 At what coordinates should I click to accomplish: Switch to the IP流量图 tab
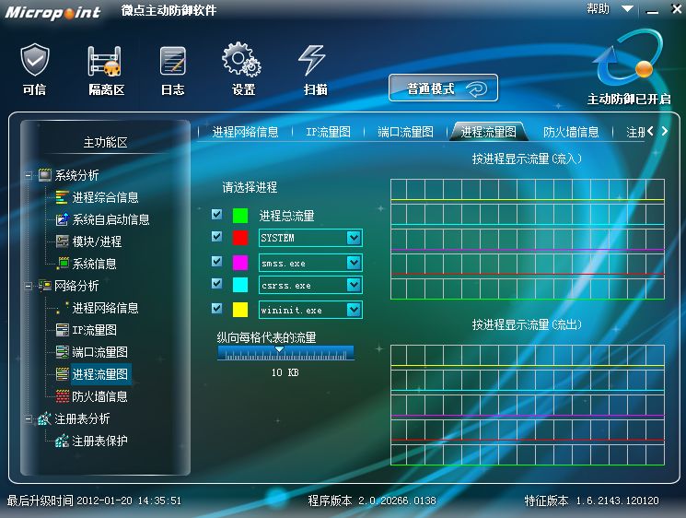(328, 132)
